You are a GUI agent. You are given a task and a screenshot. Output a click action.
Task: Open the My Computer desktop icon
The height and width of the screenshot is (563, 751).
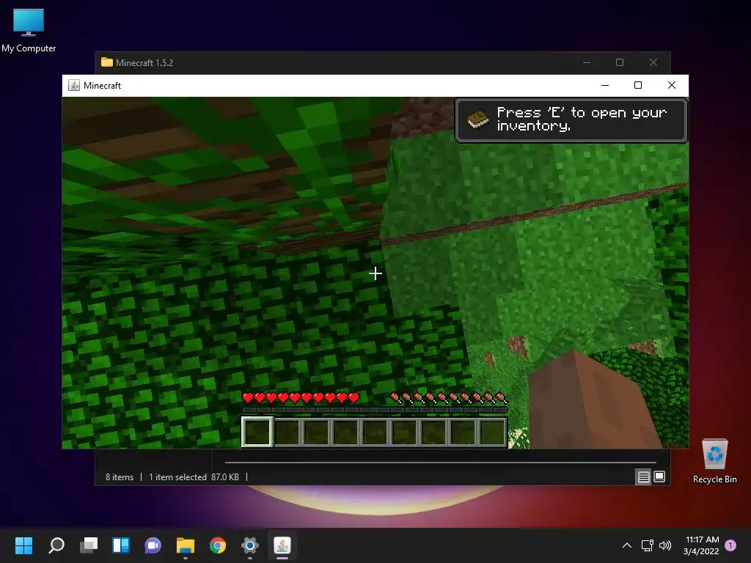click(x=29, y=29)
